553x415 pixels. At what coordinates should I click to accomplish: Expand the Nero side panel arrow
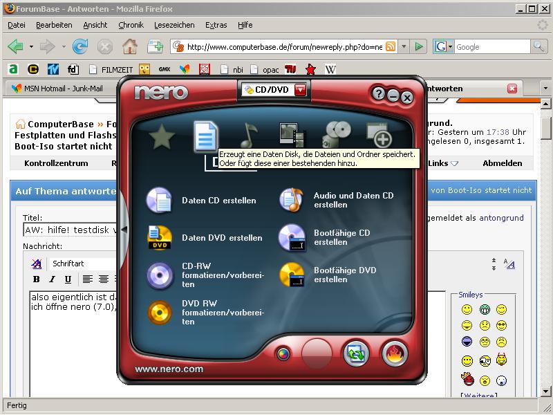point(124,230)
